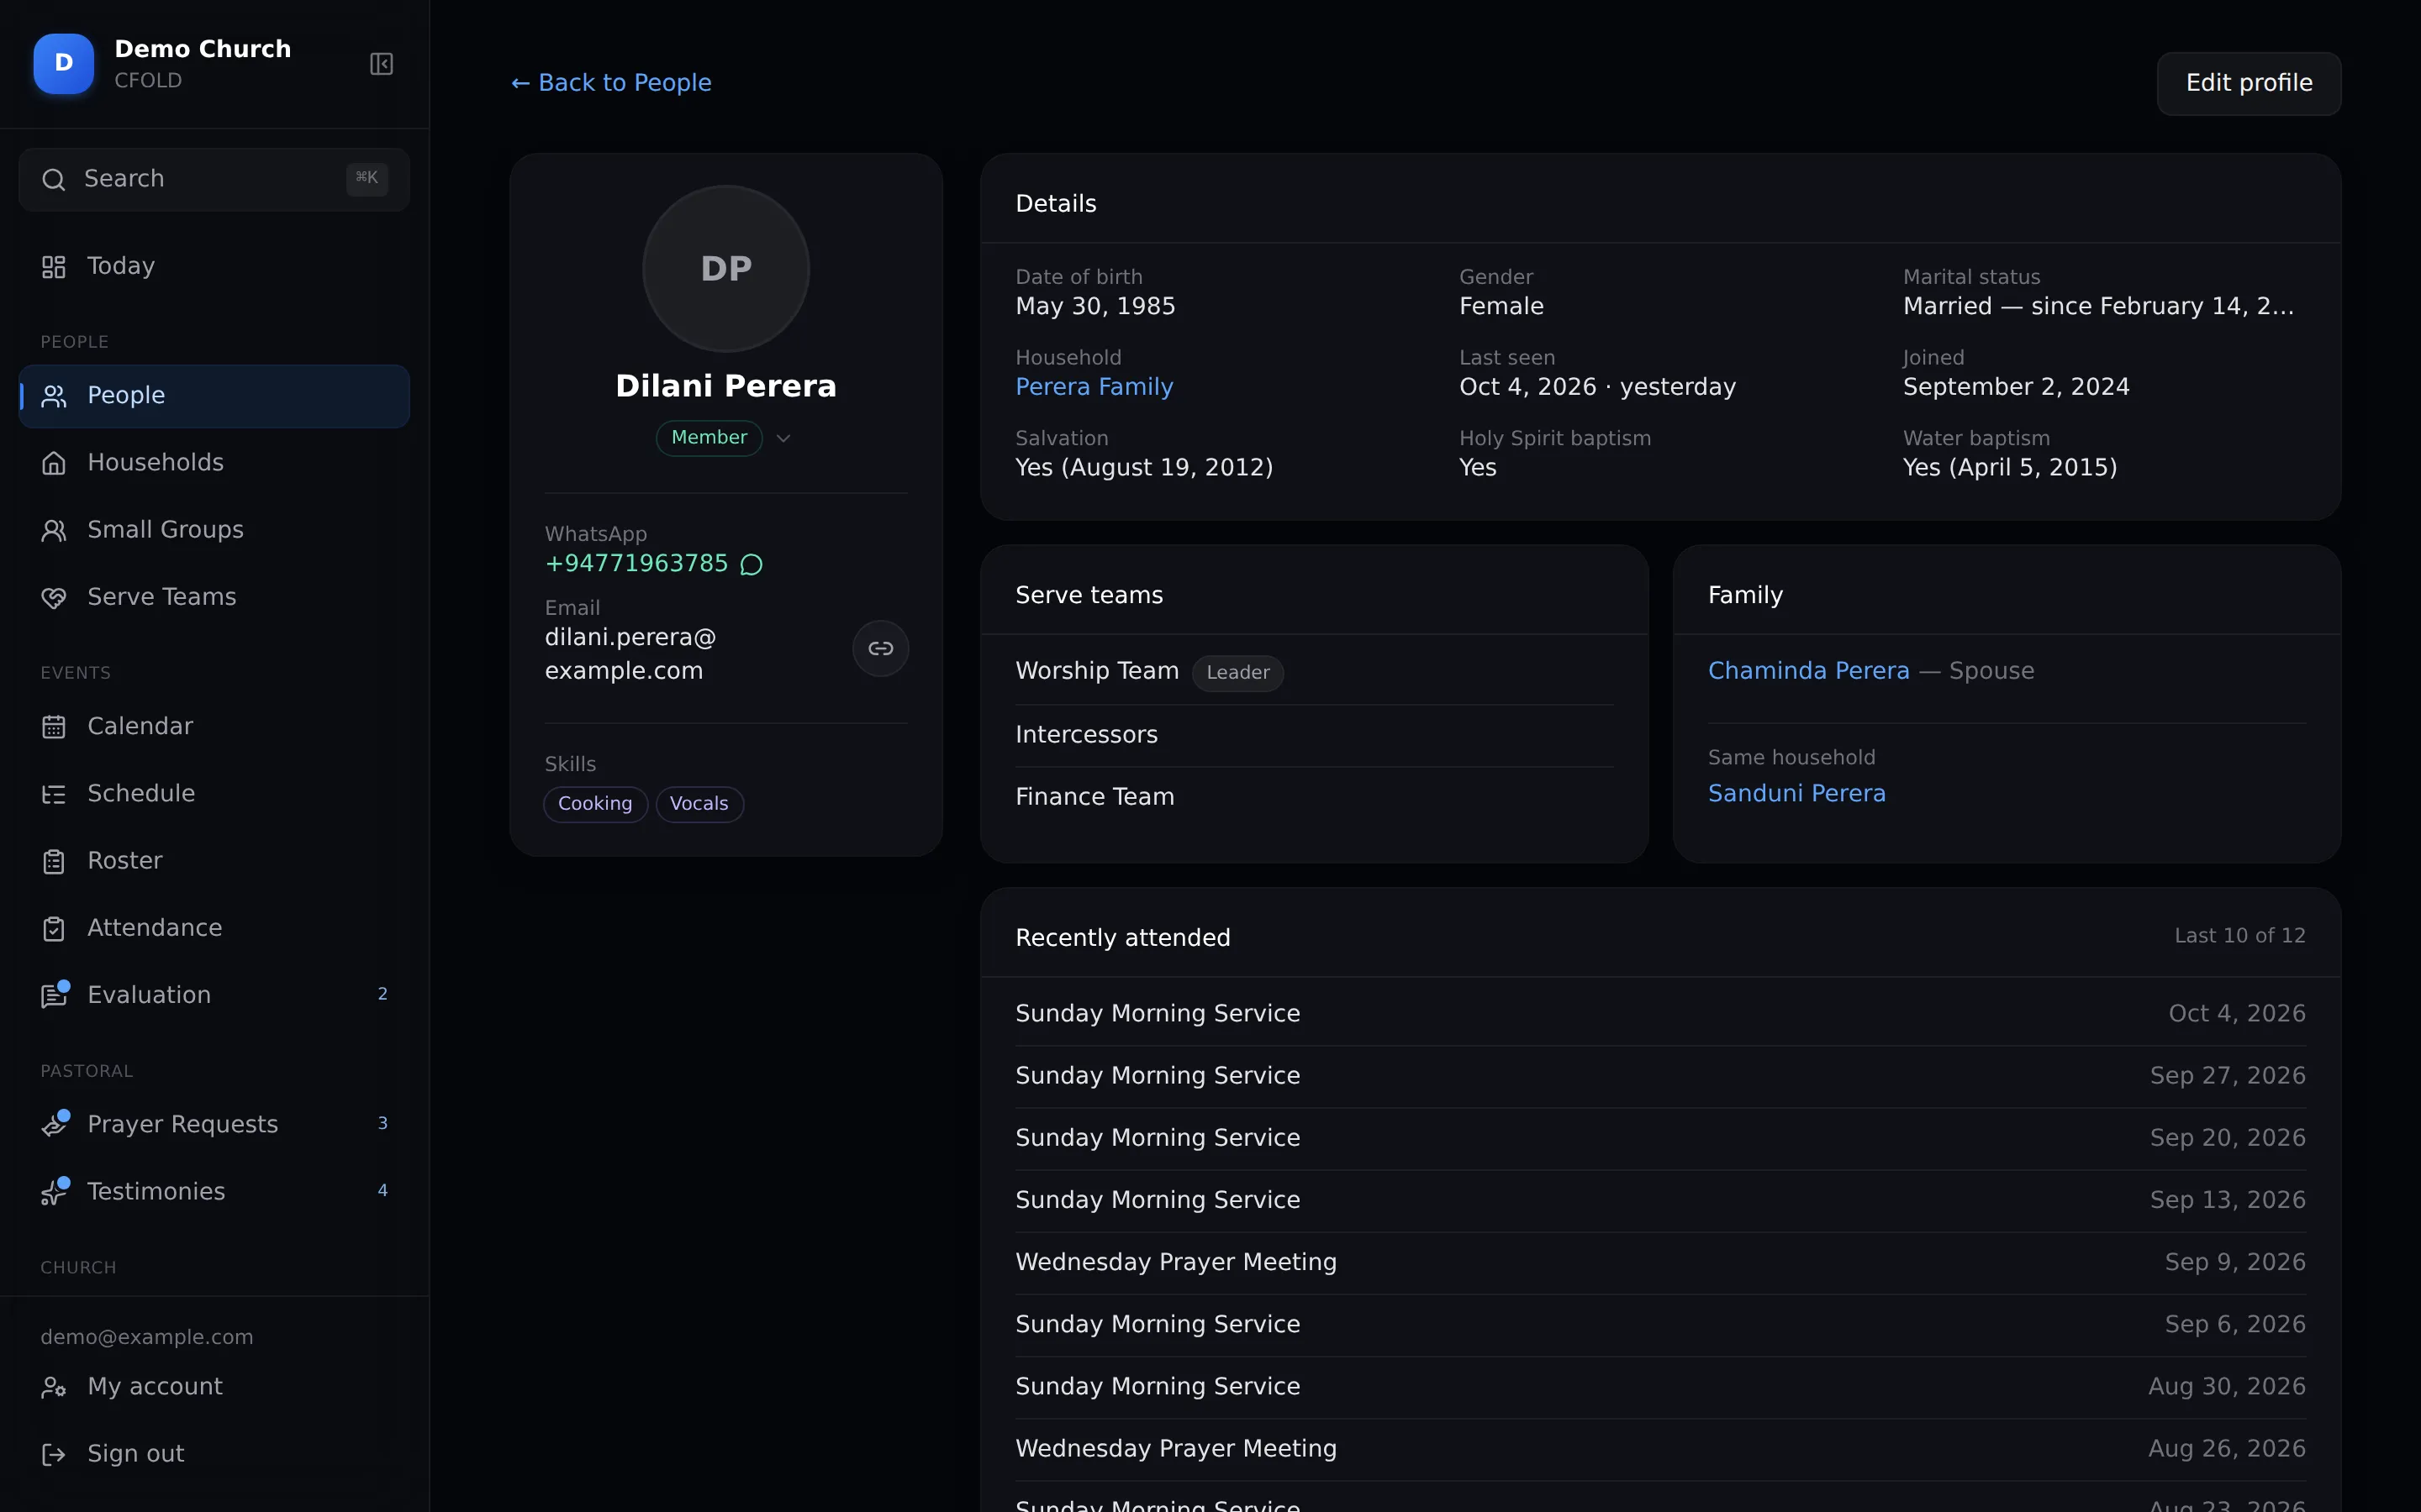Open My account
Screen dimensions: 2421x1512
click(x=214, y=1387)
